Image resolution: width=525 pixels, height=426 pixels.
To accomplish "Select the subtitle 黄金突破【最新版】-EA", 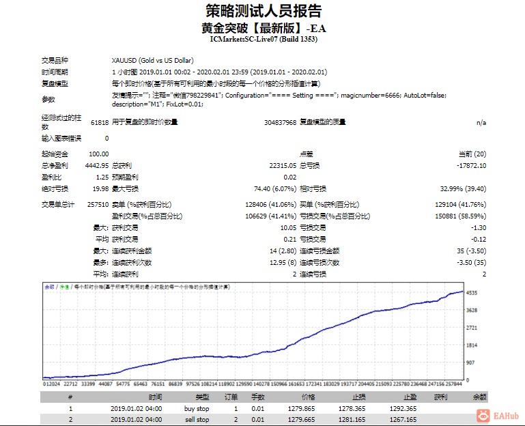I will [264, 28].
